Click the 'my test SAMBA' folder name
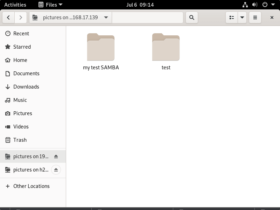This screenshot has width=280, height=210. [x=101, y=68]
